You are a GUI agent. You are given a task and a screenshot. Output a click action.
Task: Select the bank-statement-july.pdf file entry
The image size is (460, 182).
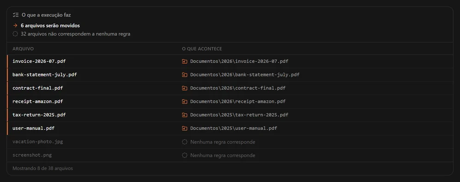pyautogui.click(x=44, y=75)
